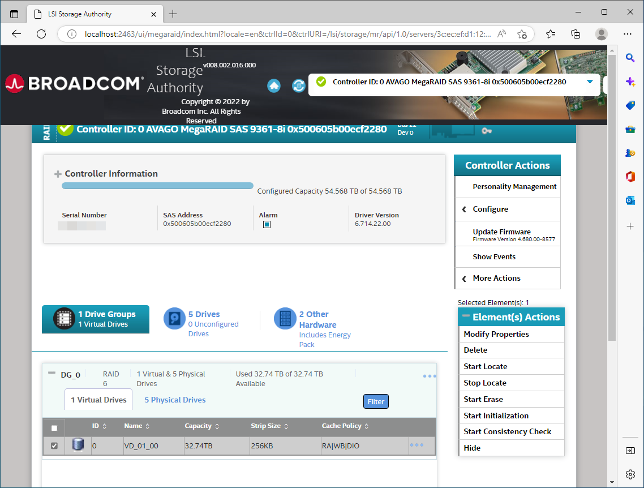Open the three-dot menu for VD_01_00 row
This screenshot has height=488, width=644.
point(417,445)
